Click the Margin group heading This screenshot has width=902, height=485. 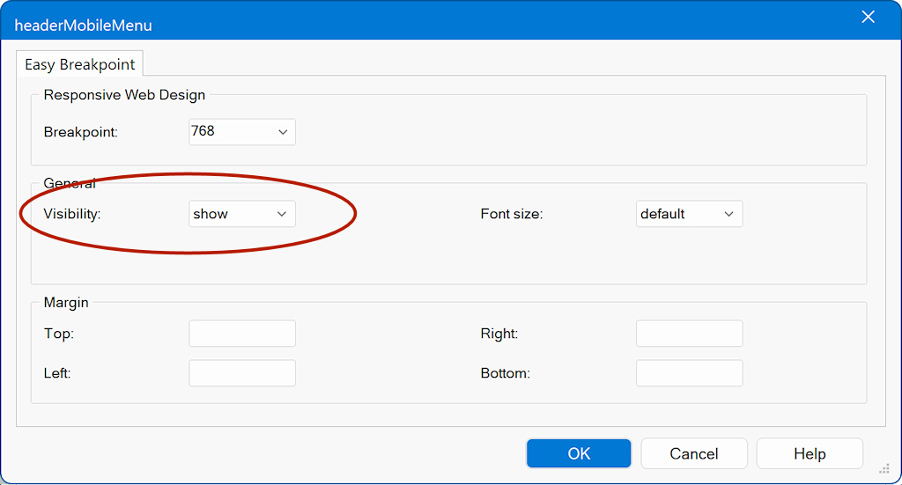click(x=66, y=303)
